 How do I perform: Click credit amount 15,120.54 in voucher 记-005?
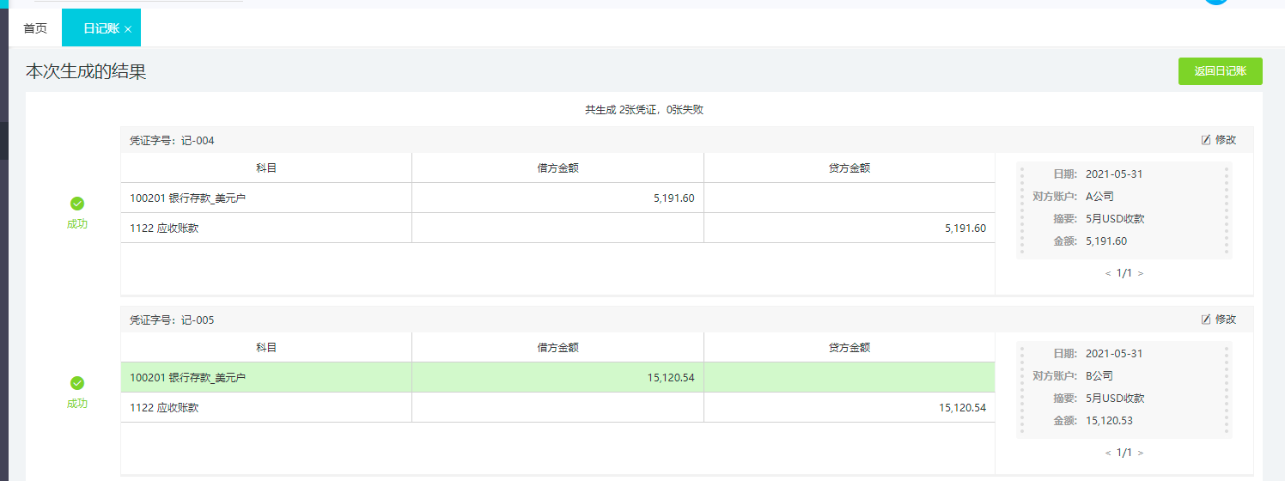[x=962, y=408]
